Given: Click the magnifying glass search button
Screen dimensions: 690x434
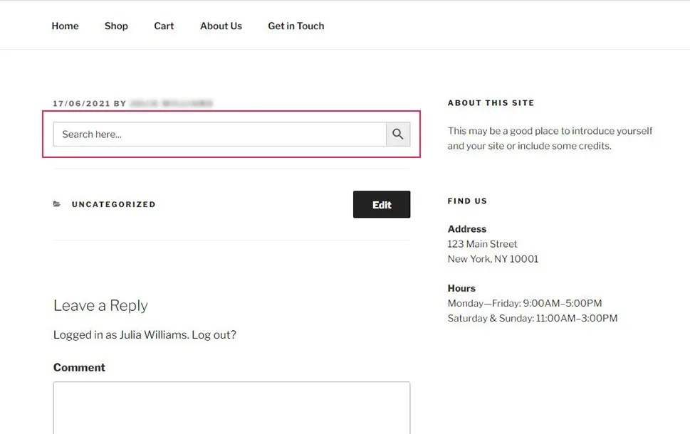Looking at the screenshot, I should pos(398,134).
